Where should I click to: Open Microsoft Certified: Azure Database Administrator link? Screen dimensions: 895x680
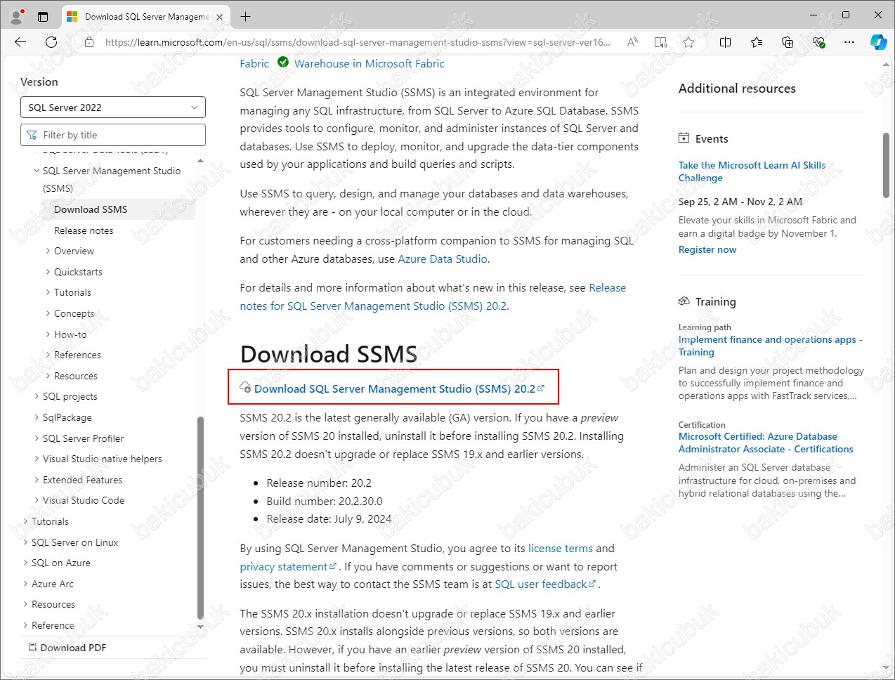click(x=766, y=443)
